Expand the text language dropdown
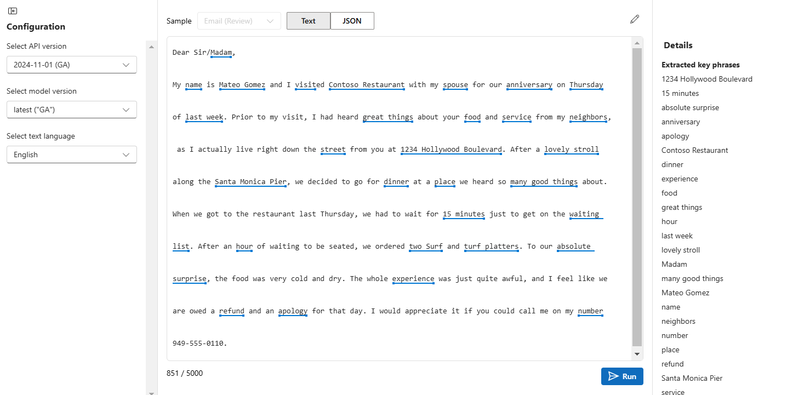Image resolution: width=787 pixels, height=395 pixels. (71, 154)
